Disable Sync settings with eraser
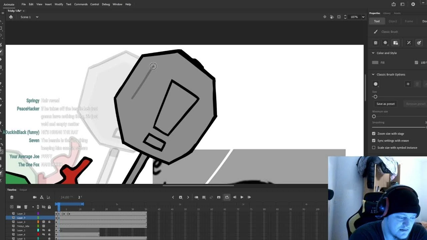 coord(374,140)
